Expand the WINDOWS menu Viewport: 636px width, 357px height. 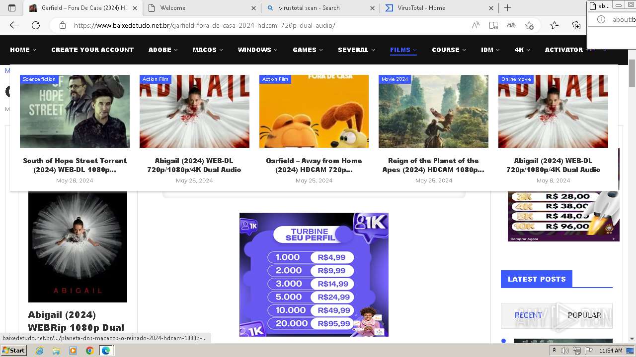[x=257, y=50]
